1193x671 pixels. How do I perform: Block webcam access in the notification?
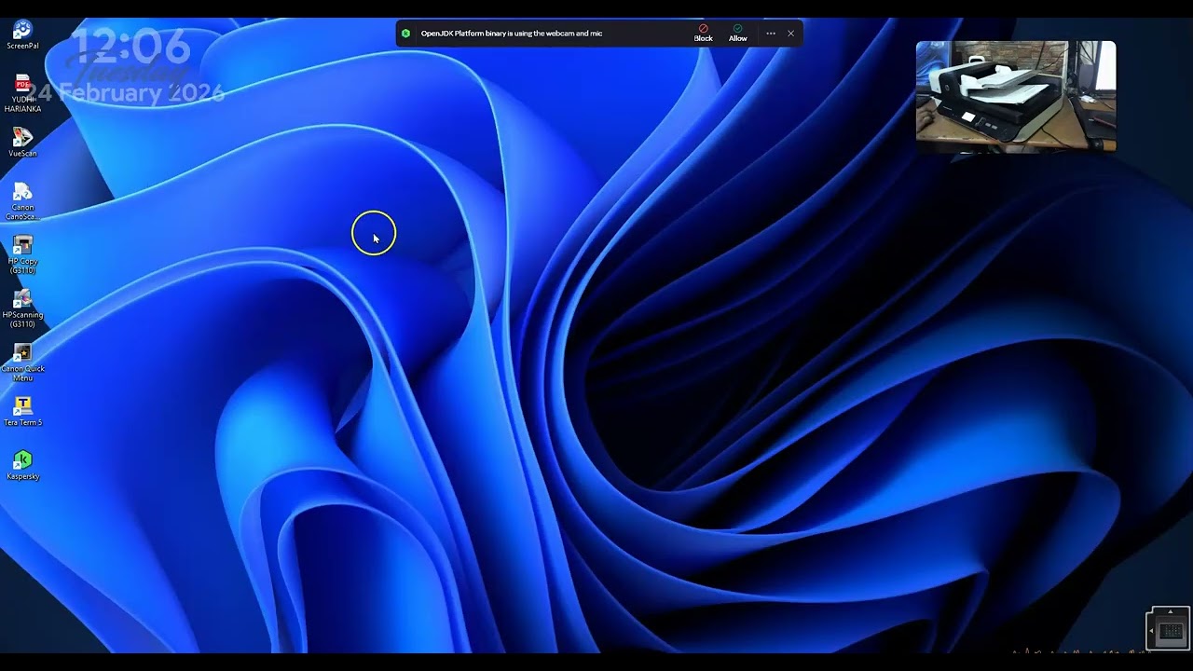[703, 34]
